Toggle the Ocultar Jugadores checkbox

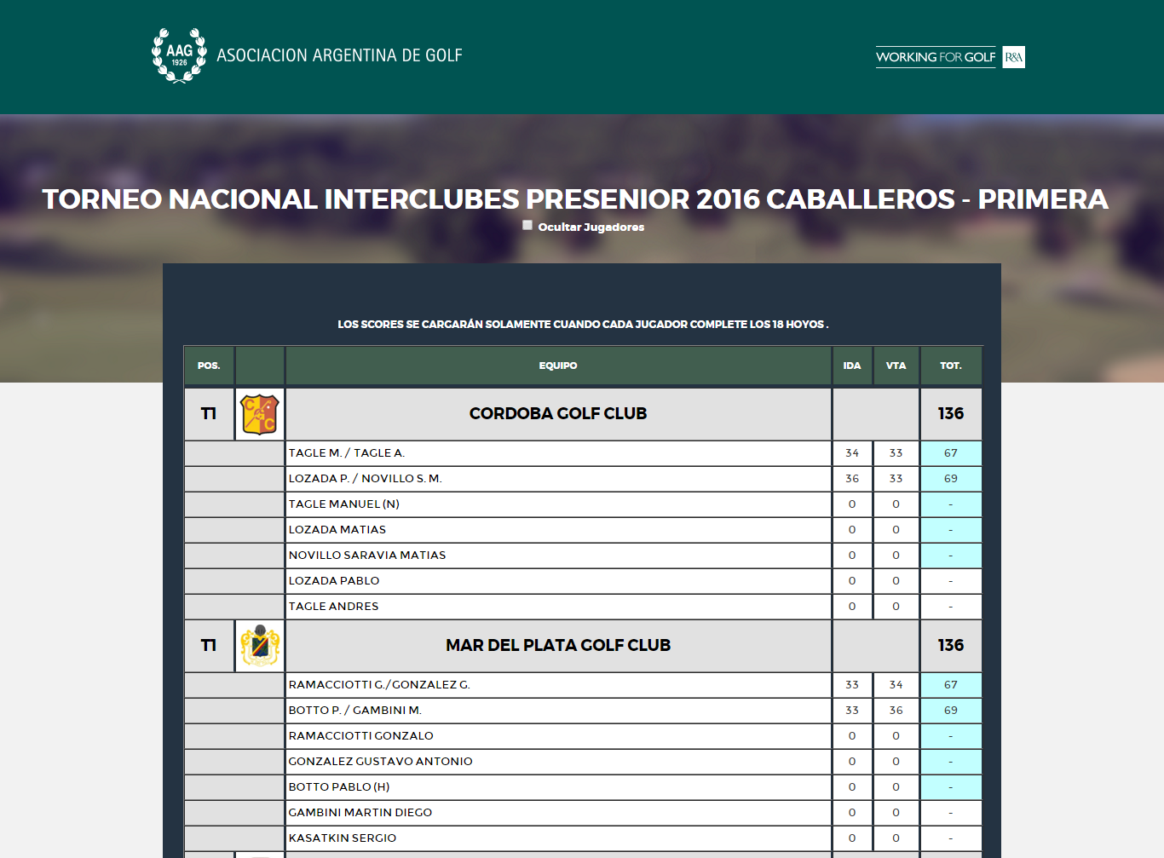click(x=527, y=226)
